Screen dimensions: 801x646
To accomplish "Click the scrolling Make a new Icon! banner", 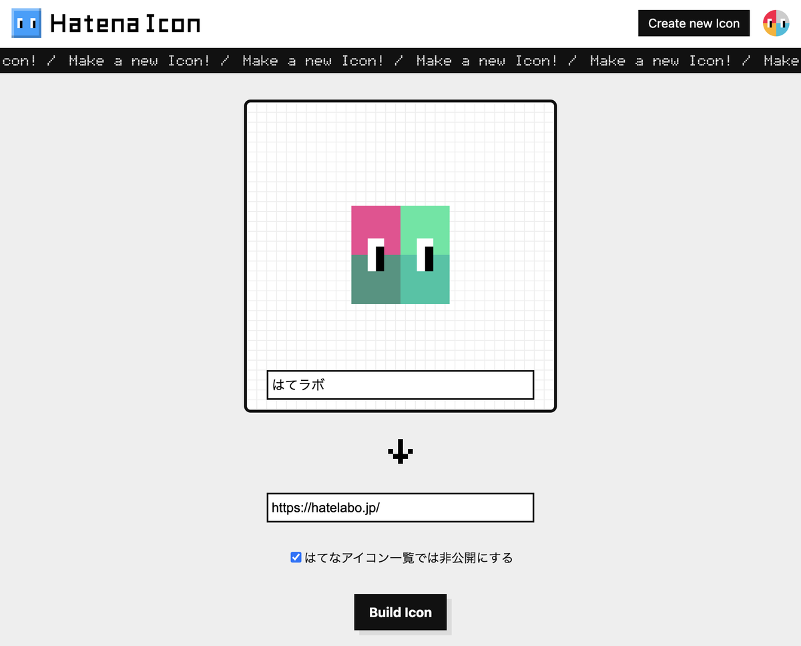I will click(x=400, y=61).
